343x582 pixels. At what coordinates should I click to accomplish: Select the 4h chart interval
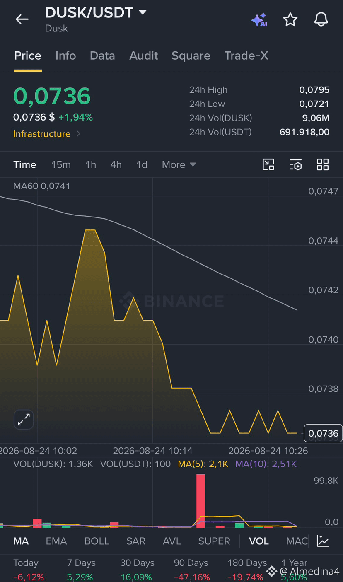116,164
